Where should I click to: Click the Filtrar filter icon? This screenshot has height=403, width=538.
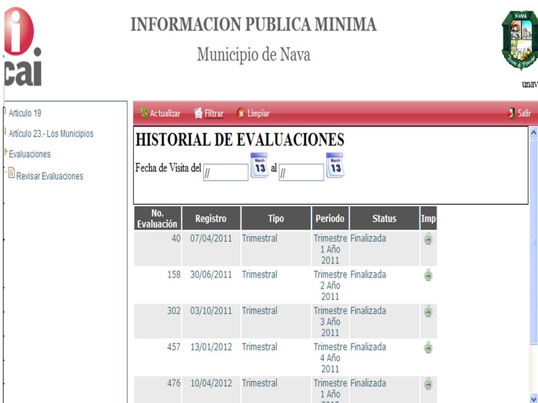click(x=198, y=113)
